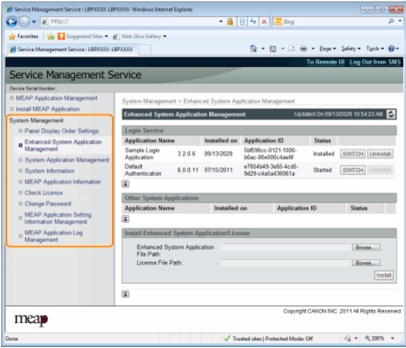Go back with the browser Back arrow

click(x=12, y=22)
